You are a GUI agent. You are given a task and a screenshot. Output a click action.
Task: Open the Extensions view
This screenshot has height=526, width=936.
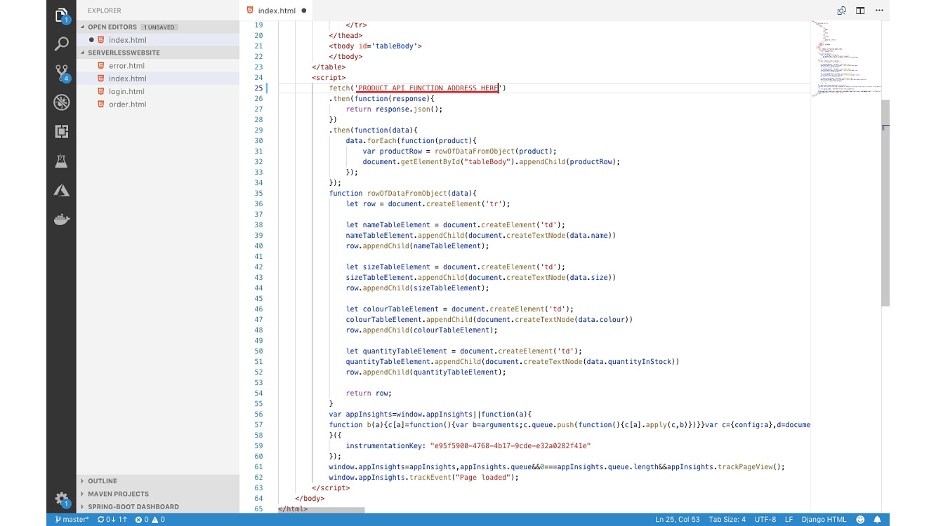[61, 132]
